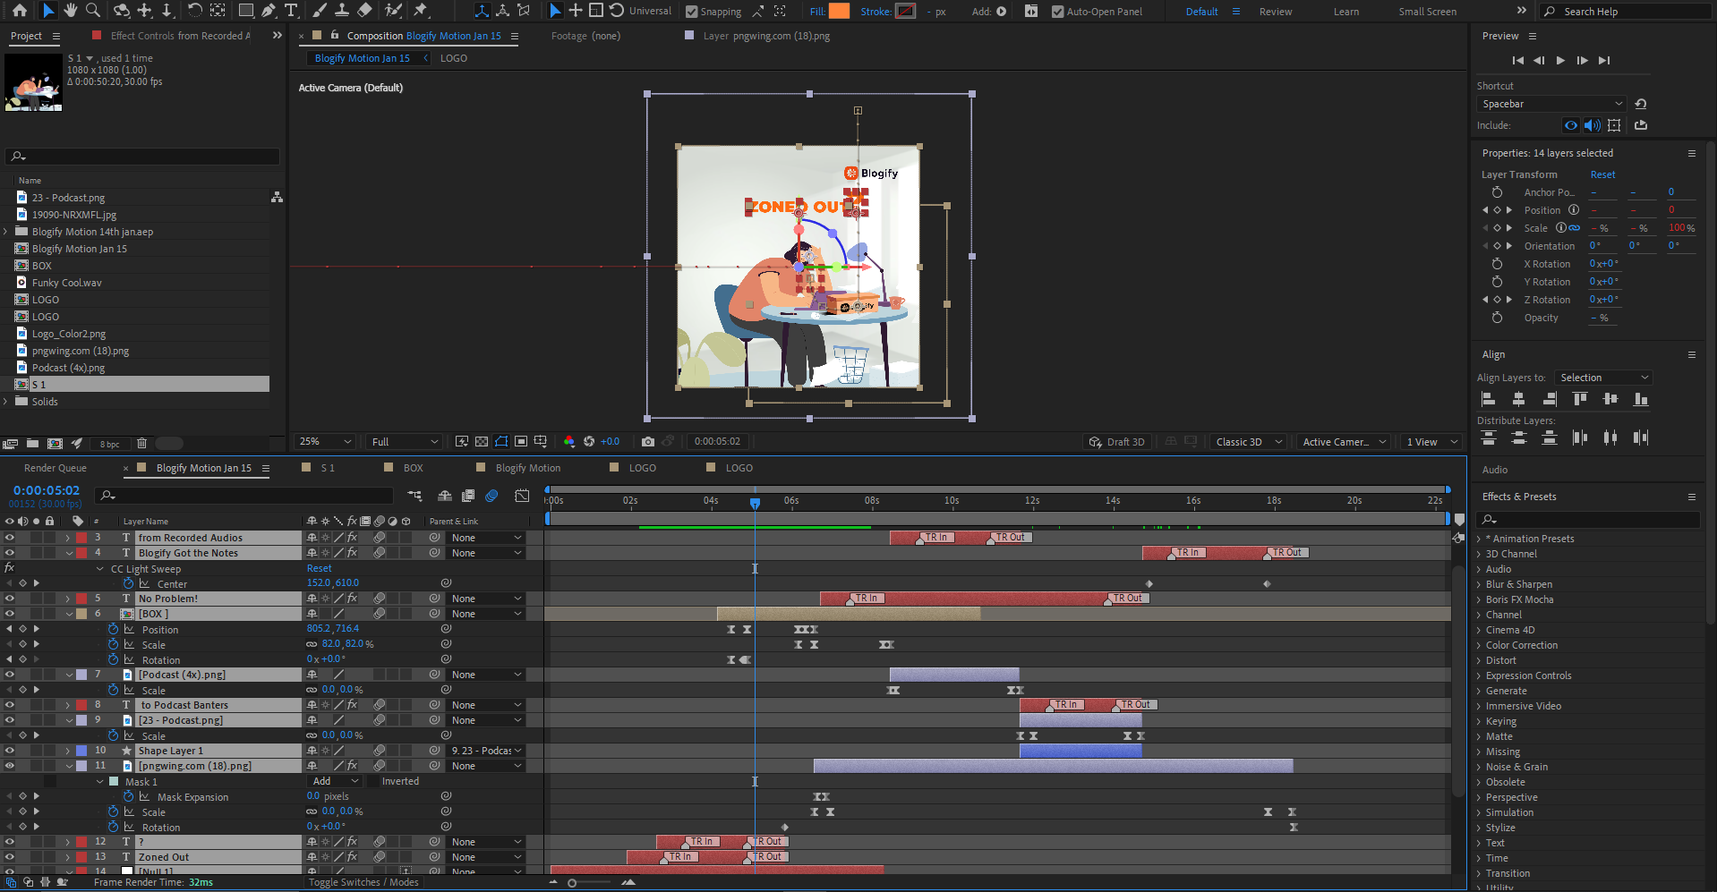
Task: Click Reset in Layer Transform
Action: tap(1602, 174)
